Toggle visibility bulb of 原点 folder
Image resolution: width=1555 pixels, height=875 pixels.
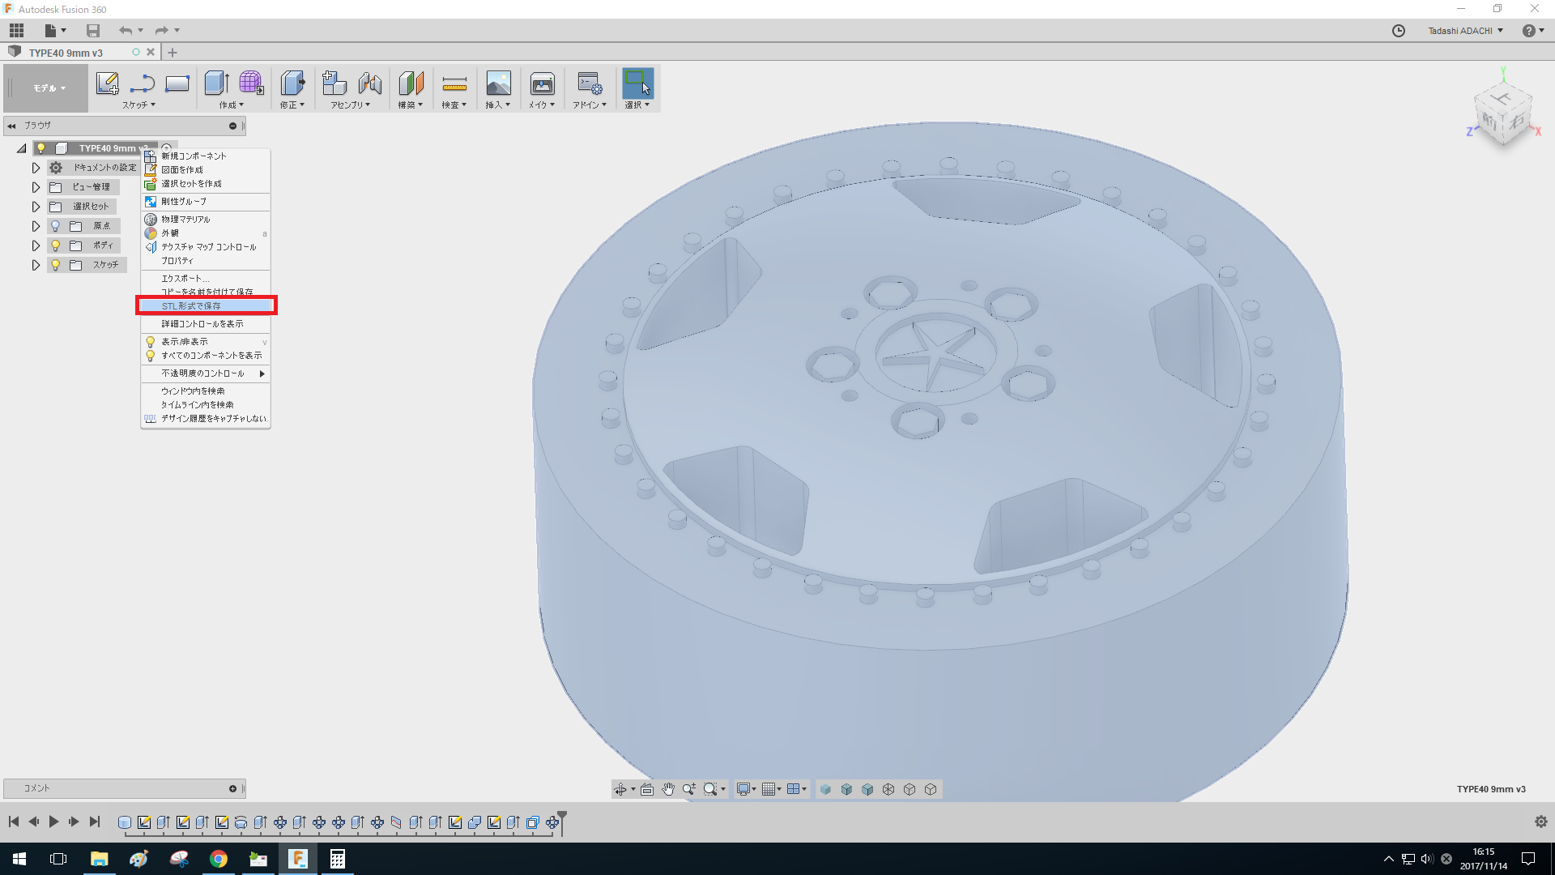click(x=56, y=226)
